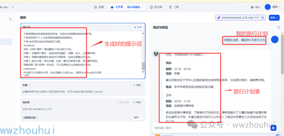
Task: Click the 元数据过滤 help icon
Action: coord(37,118)
